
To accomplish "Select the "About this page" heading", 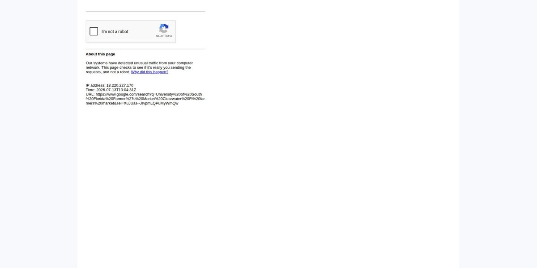I will tap(100, 54).
